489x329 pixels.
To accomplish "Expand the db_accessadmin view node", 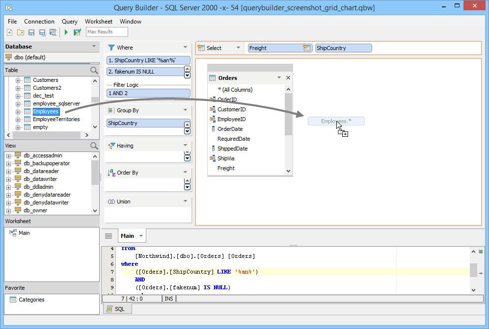I will 8,156.
